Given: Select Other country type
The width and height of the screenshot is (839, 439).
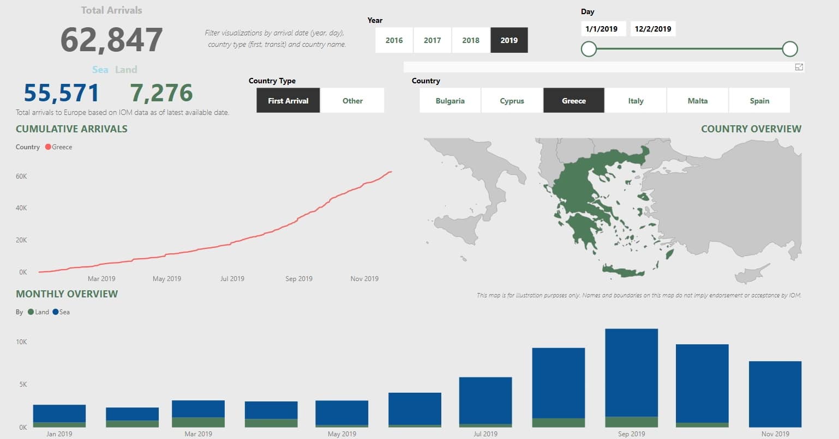Looking at the screenshot, I should tap(352, 101).
